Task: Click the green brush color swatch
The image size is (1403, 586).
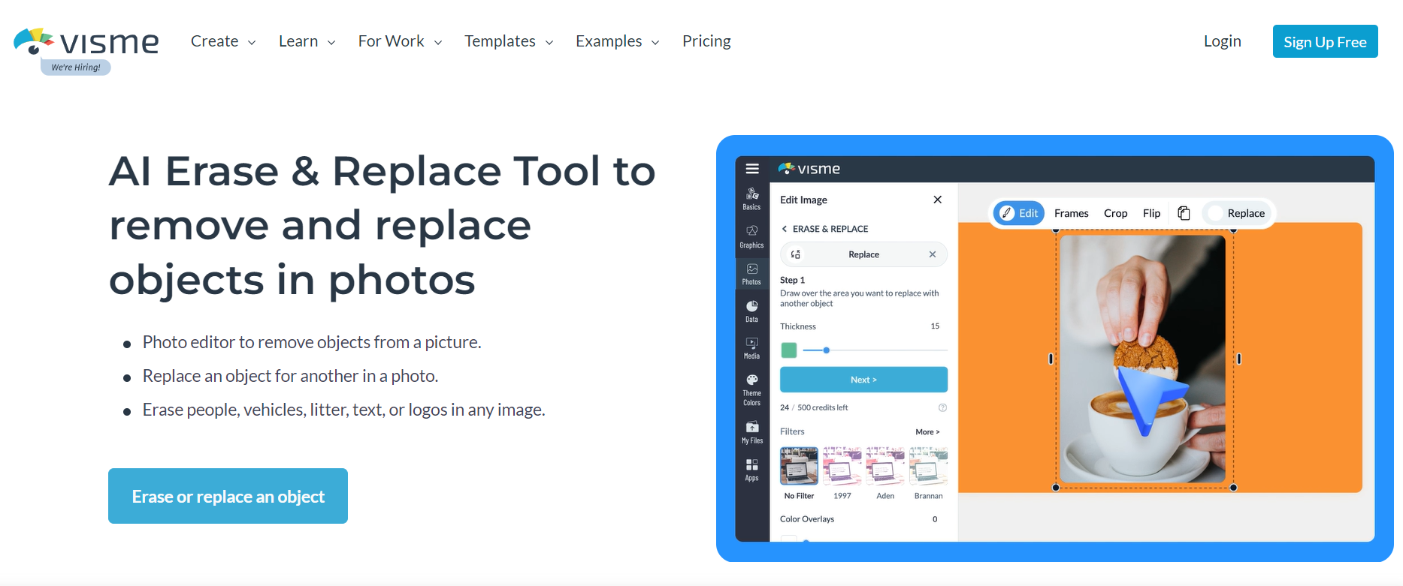Action: tap(788, 350)
